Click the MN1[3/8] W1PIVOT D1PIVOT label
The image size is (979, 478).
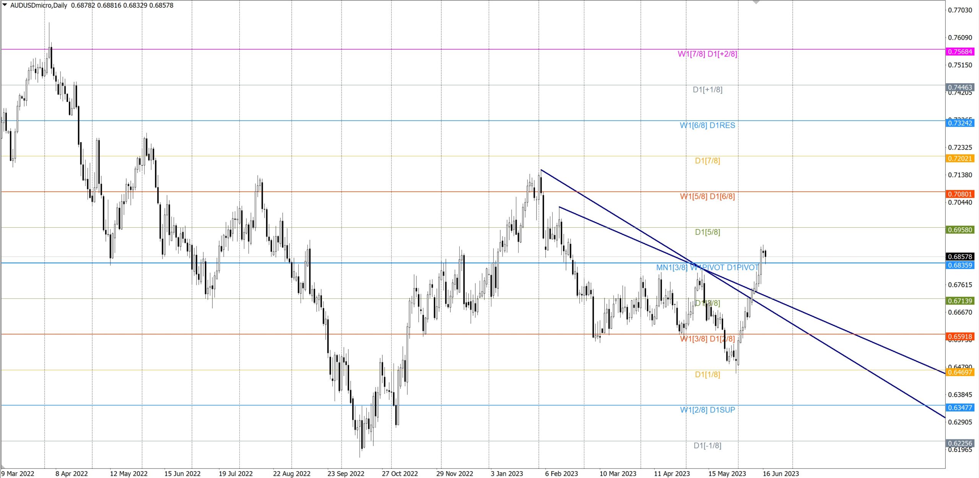707,267
